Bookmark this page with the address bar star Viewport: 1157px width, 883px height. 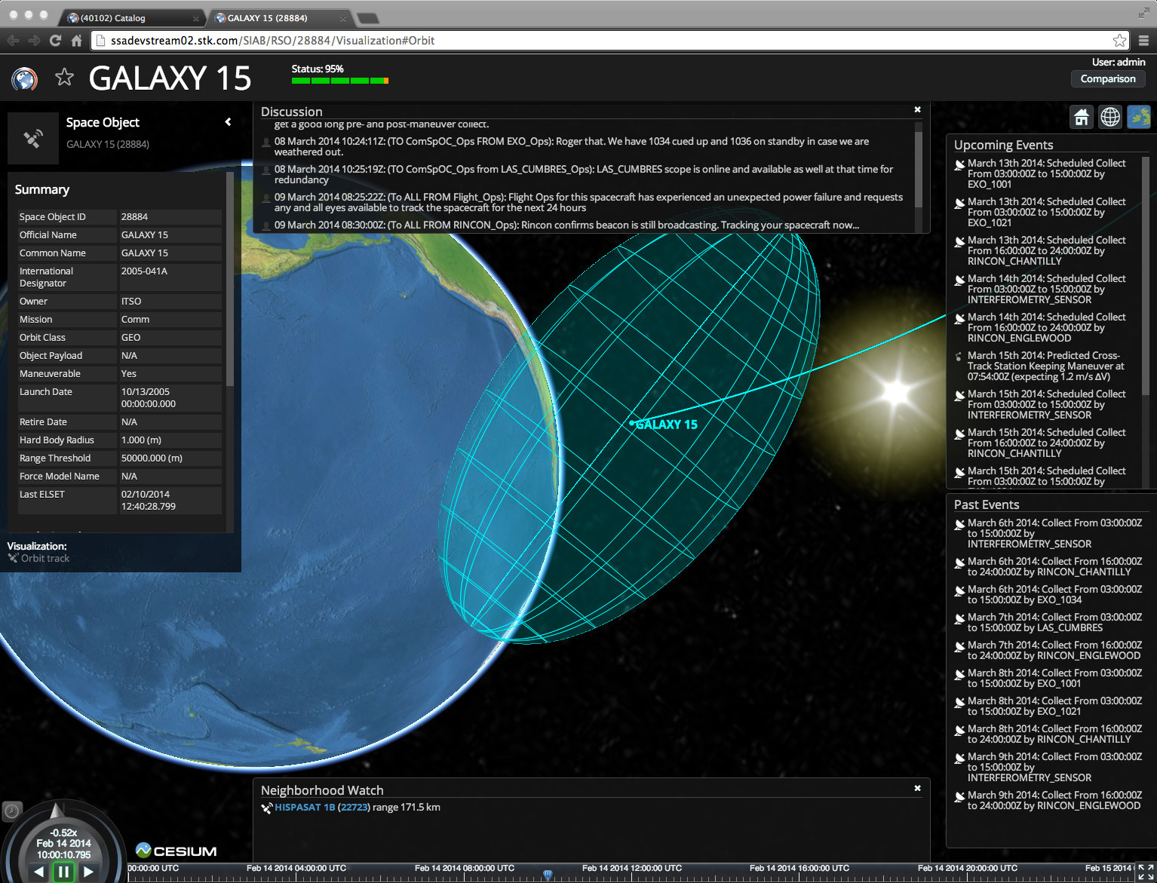[1120, 41]
